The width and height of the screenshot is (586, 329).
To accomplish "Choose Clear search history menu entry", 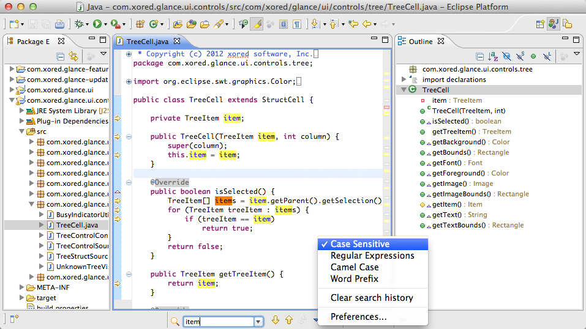I will 372,298.
